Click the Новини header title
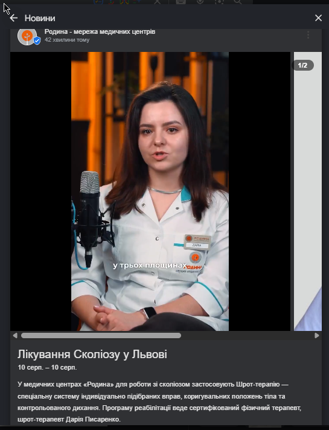The width and height of the screenshot is (329, 430). pyautogui.click(x=40, y=18)
